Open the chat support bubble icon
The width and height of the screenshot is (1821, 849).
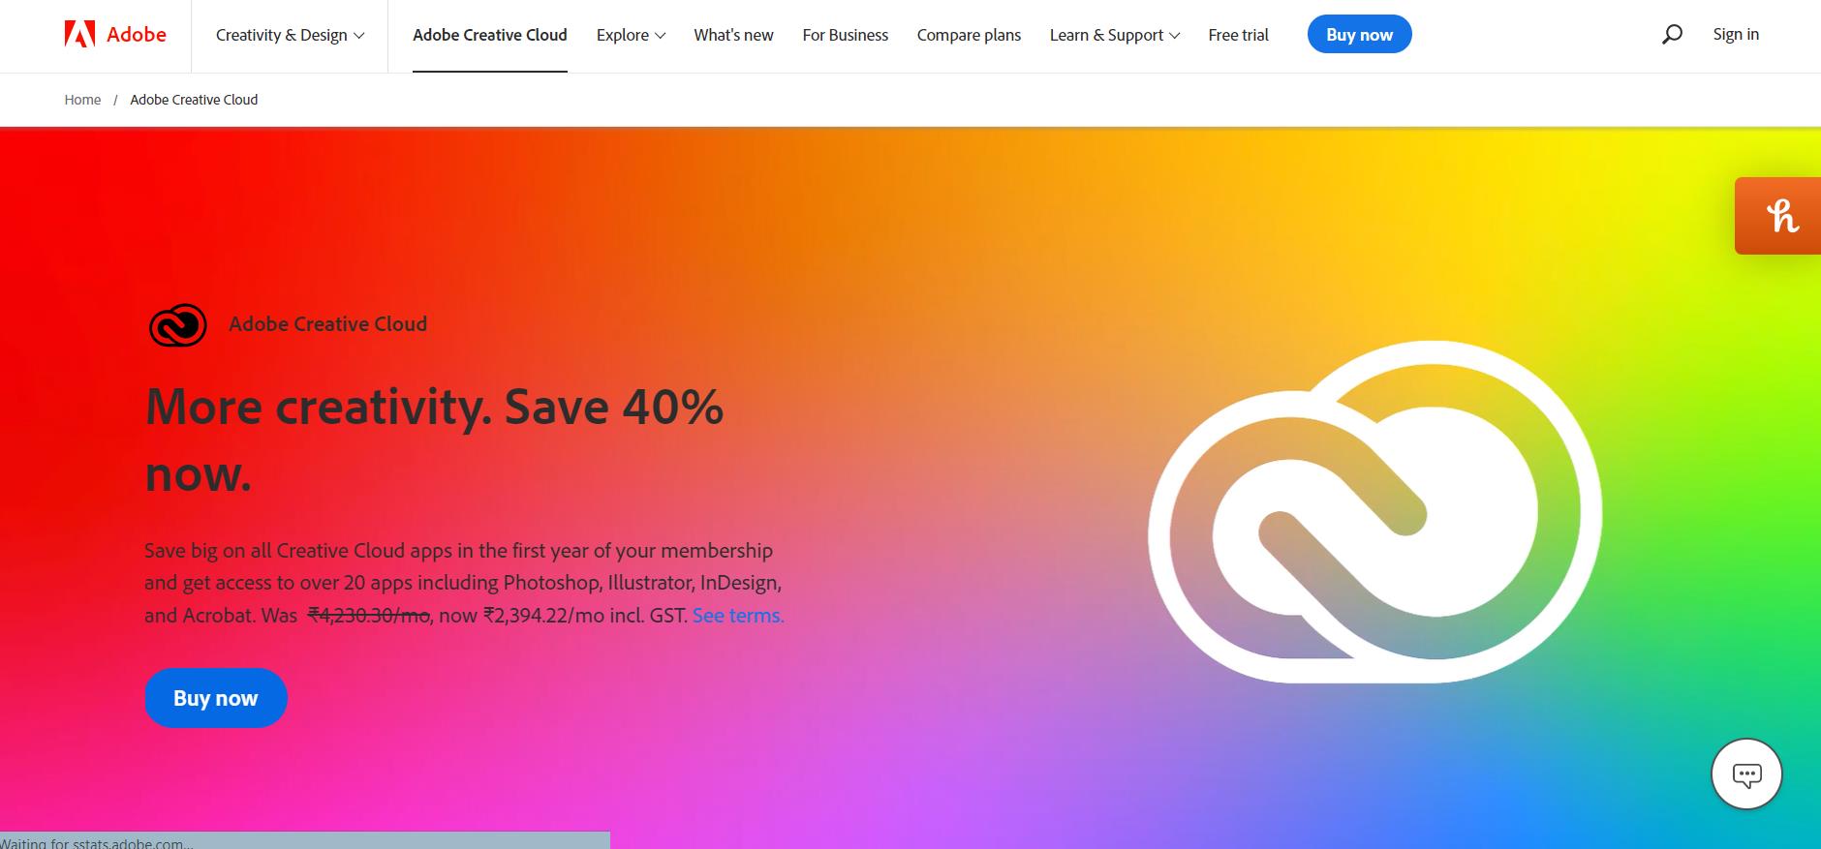pos(1746,774)
